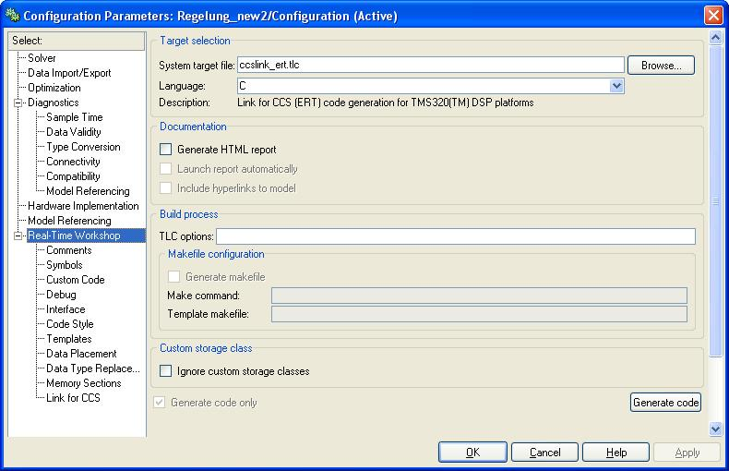The image size is (729, 471).
Task: Click the Simulink icon in the title bar
Action: point(12,15)
